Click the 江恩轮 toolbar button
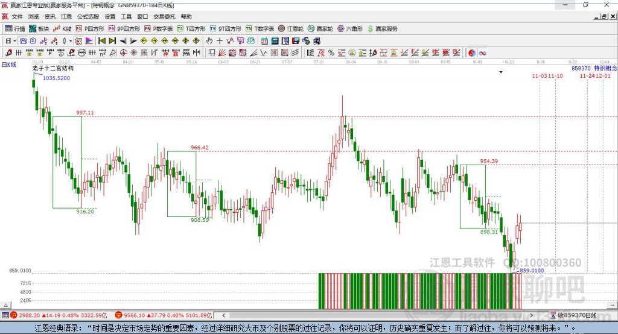The height and width of the screenshot is (334, 618). click(291, 28)
